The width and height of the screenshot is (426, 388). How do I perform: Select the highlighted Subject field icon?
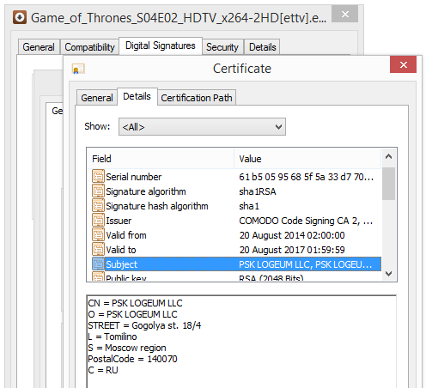[98, 264]
